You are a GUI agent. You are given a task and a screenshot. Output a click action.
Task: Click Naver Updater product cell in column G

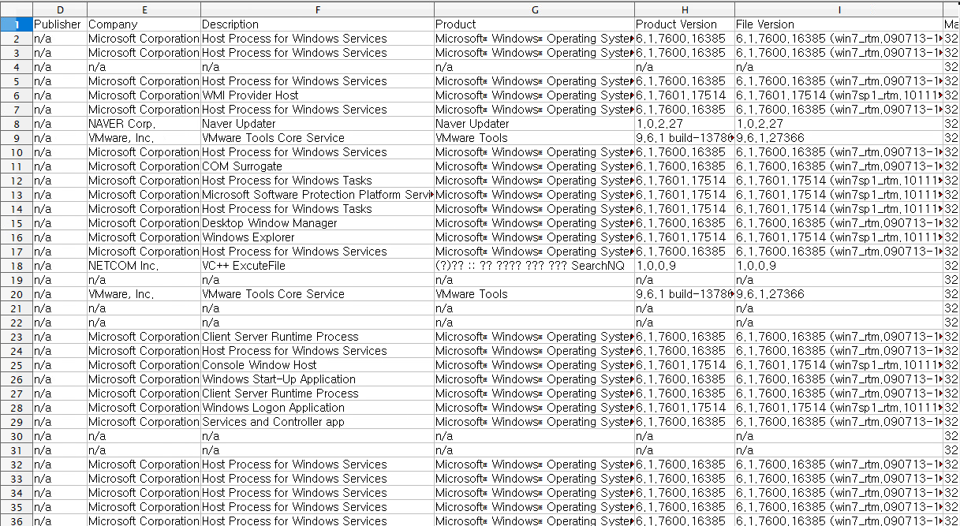point(534,124)
